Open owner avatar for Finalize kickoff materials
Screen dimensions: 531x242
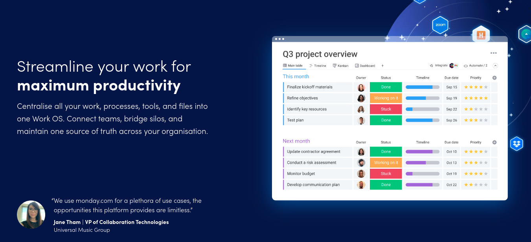361,87
